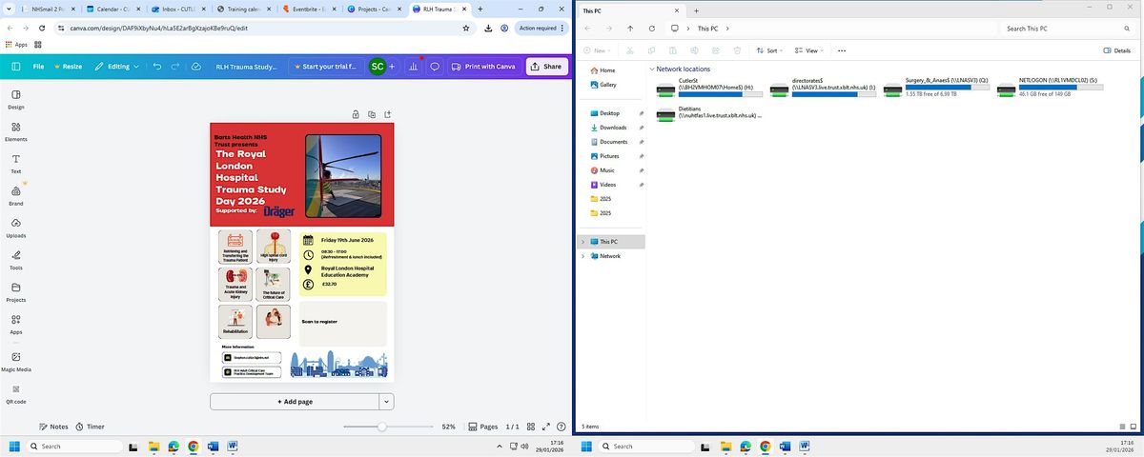Open the Uploads panel
1144x457 pixels.
(x=16, y=228)
